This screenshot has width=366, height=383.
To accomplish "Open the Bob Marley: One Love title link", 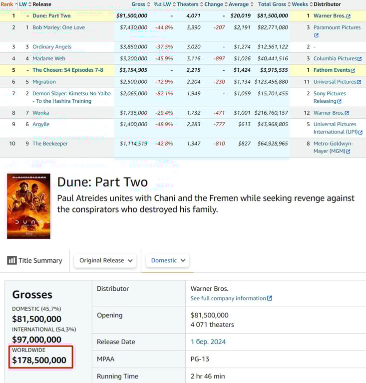I will [58, 27].
